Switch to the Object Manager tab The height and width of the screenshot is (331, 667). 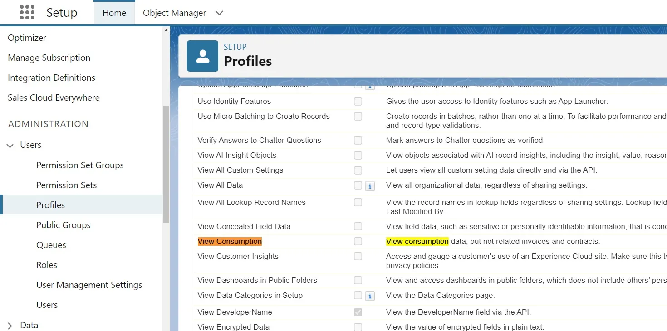pyautogui.click(x=174, y=13)
